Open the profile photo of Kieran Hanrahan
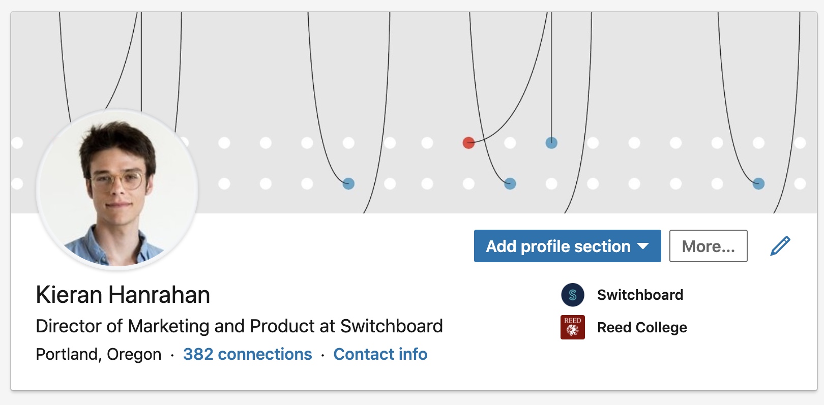 117,189
